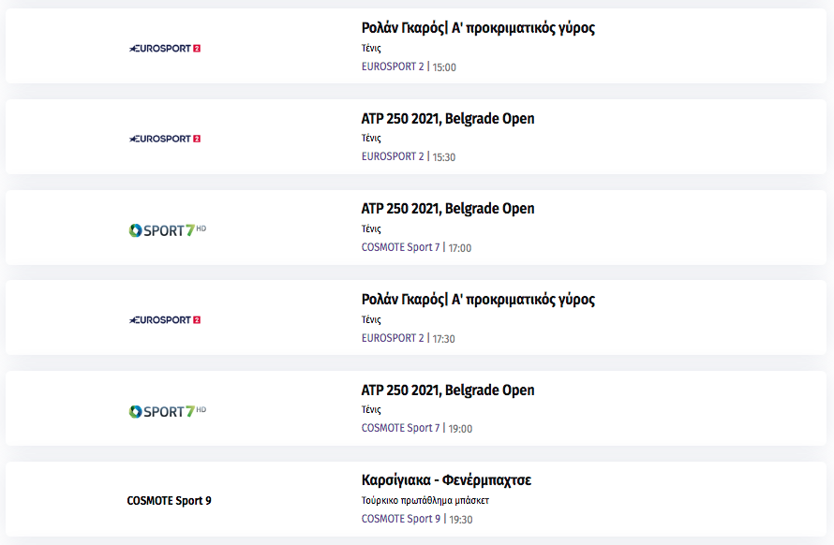Click Τένις label under 15:00 Ρολάν Γκαρός
The width and height of the screenshot is (834, 545).
click(x=371, y=48)
